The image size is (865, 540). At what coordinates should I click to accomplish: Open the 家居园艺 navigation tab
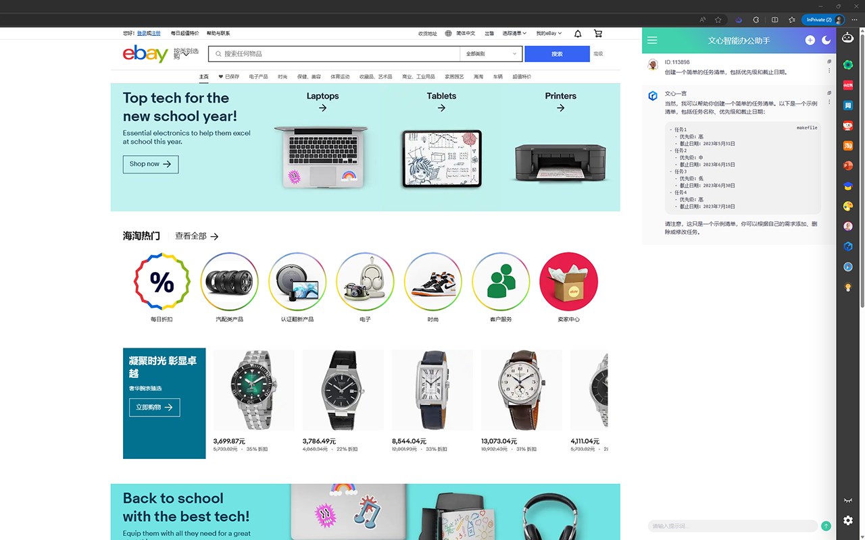(x=454, y=77)
